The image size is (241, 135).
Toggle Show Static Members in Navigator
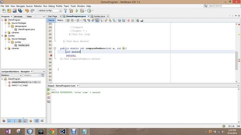click(14, 121)
